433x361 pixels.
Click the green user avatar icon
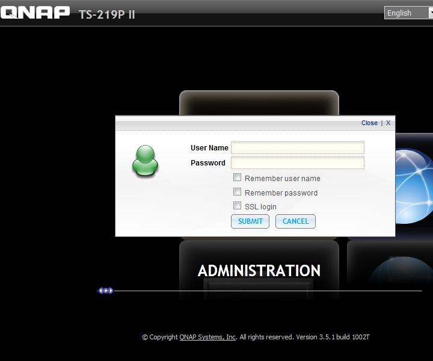click(x=145, y=161)
